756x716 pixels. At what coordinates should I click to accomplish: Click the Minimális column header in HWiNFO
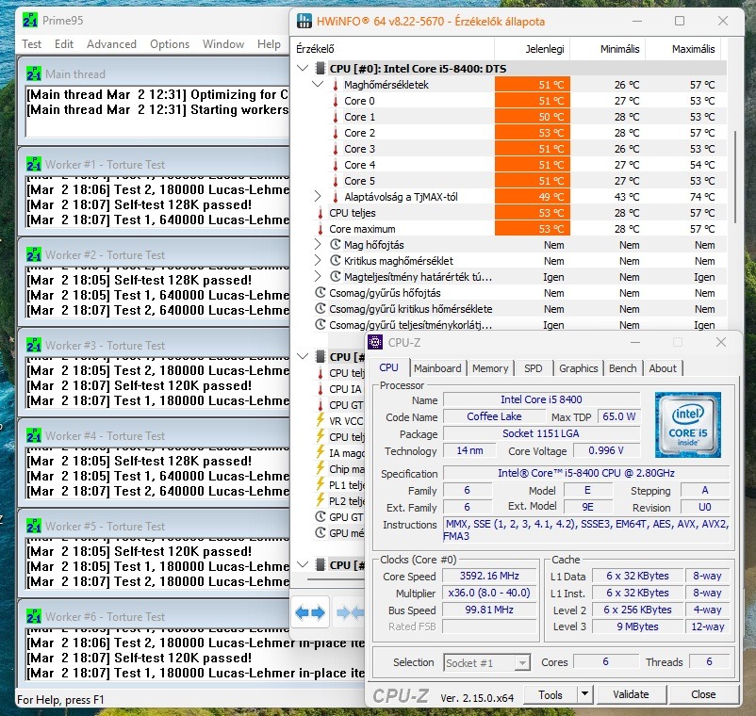click(608, 49)
